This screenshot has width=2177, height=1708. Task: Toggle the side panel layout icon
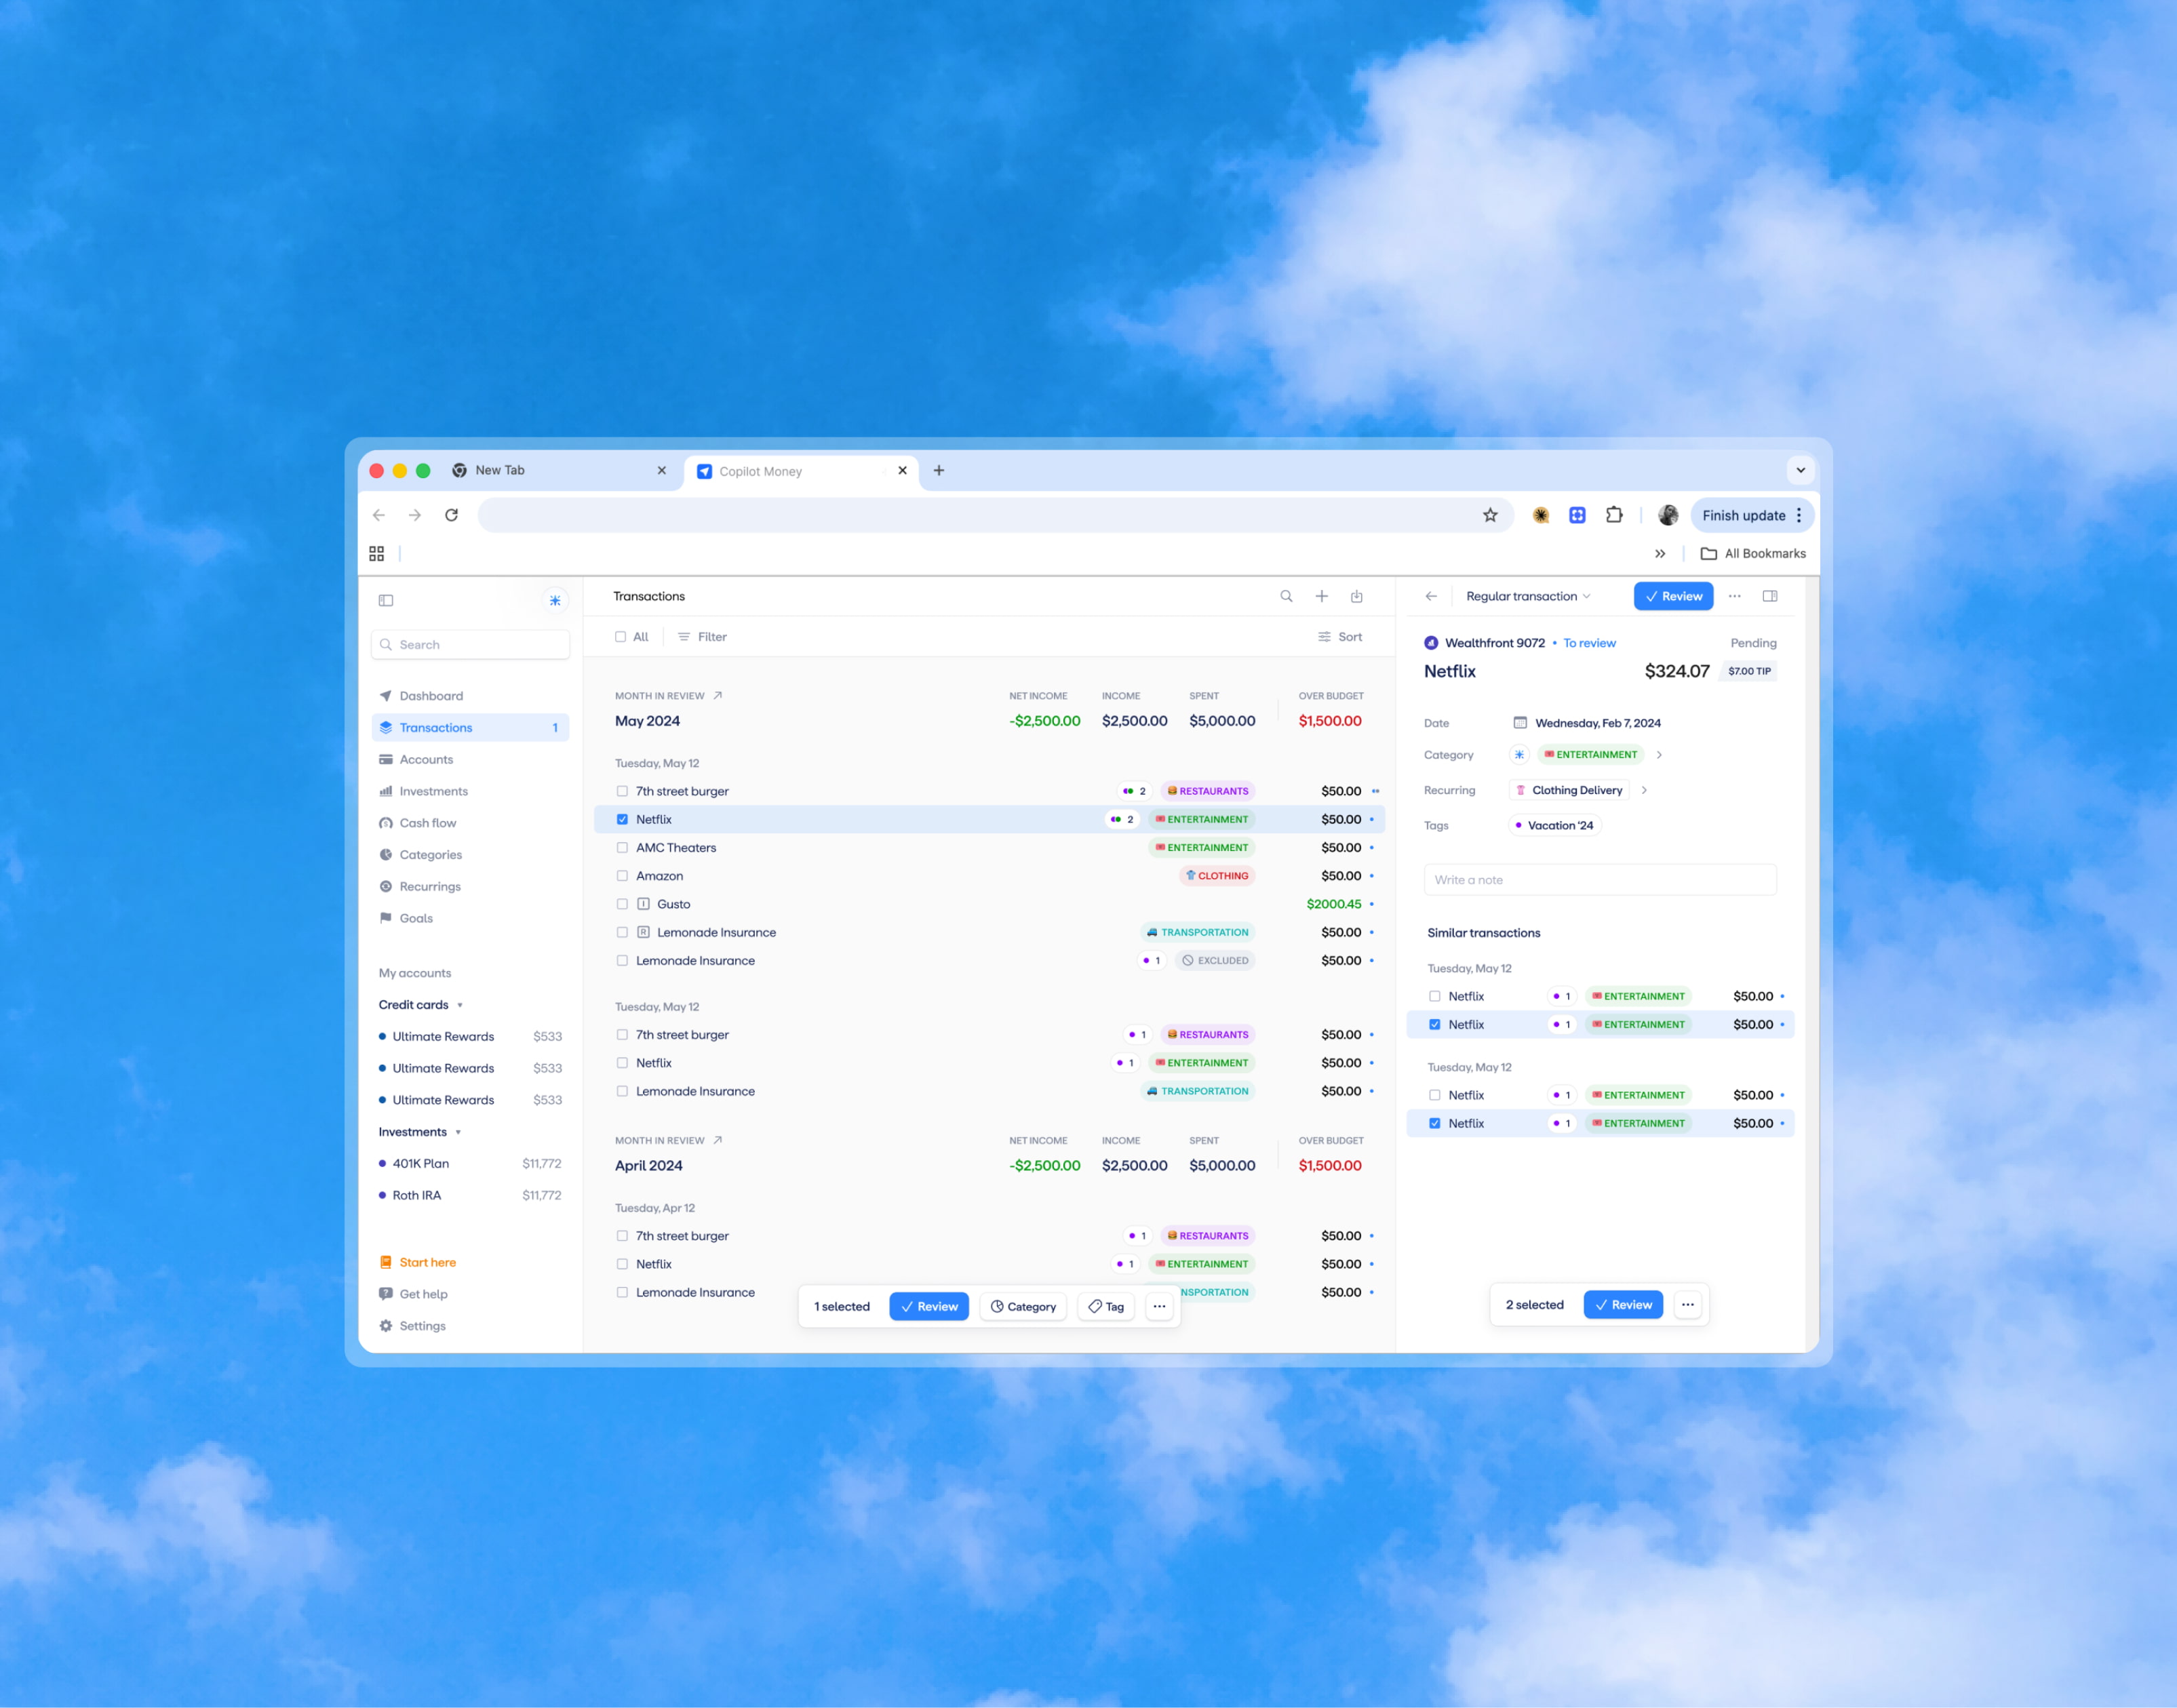[x=1769, y=596]
